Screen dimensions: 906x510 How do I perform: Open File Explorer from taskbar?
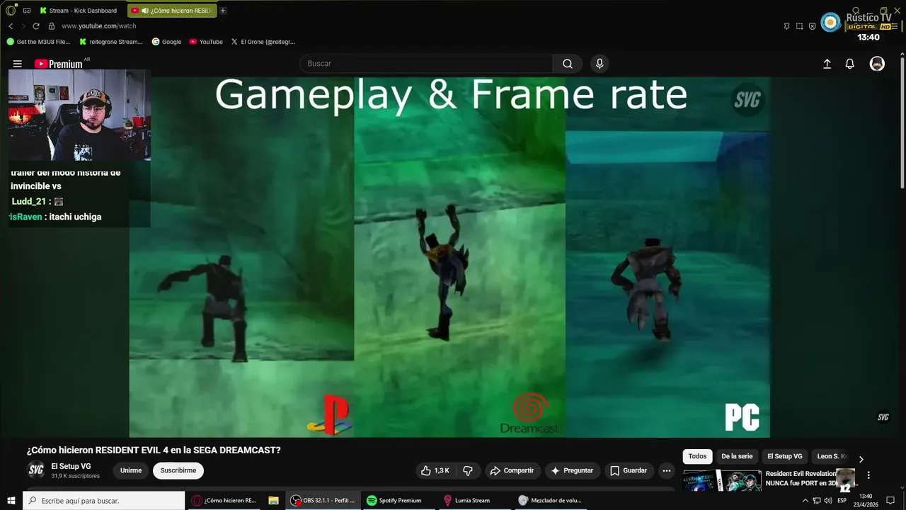click(x=273, y=500)
